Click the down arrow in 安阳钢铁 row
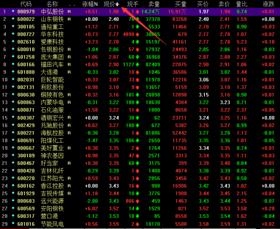The image size is (280, 229). [137, 209]
